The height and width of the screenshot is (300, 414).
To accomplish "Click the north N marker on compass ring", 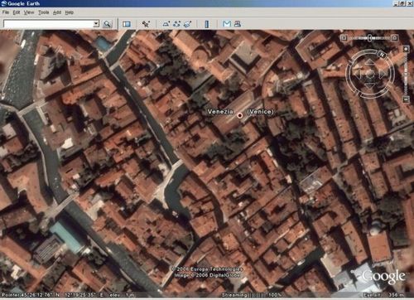I will (x=382, y=55).
